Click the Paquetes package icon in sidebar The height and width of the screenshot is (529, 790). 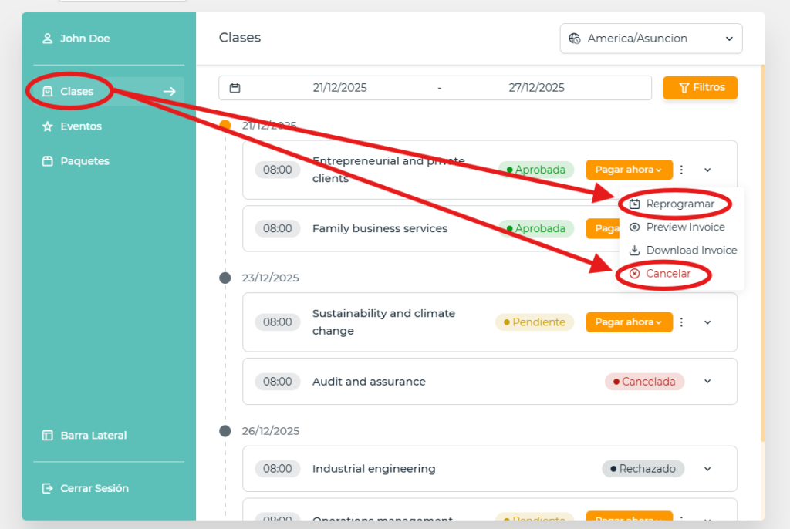(47, 161)
